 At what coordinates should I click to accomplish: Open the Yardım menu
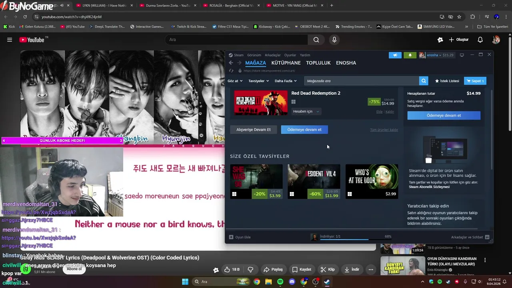pyautogui.click(x=305, y=55)
